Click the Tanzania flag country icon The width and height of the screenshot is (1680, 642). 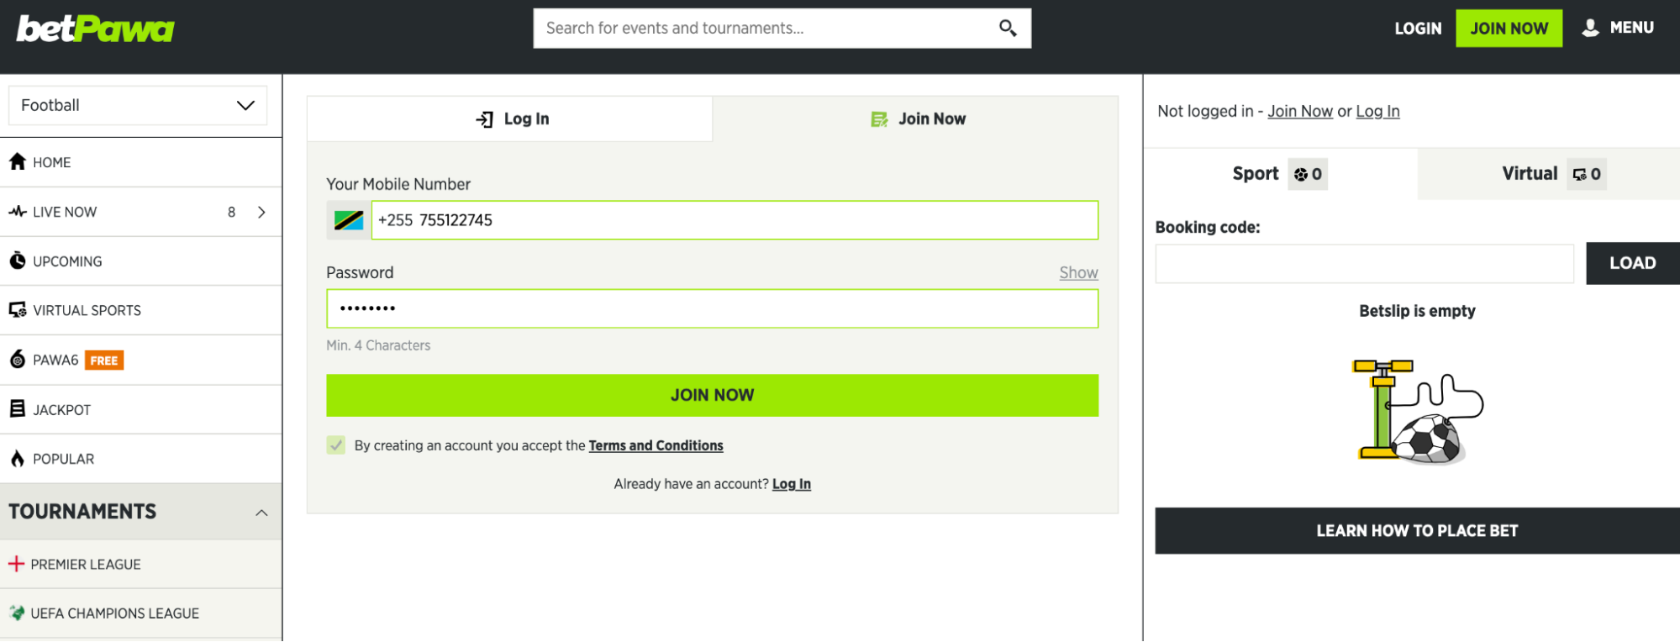349,220
